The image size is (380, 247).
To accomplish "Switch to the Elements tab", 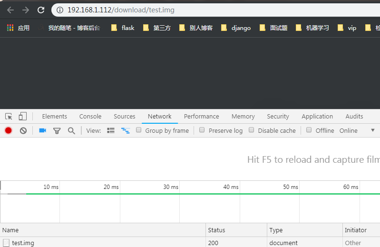I will [x=55, y=116].
